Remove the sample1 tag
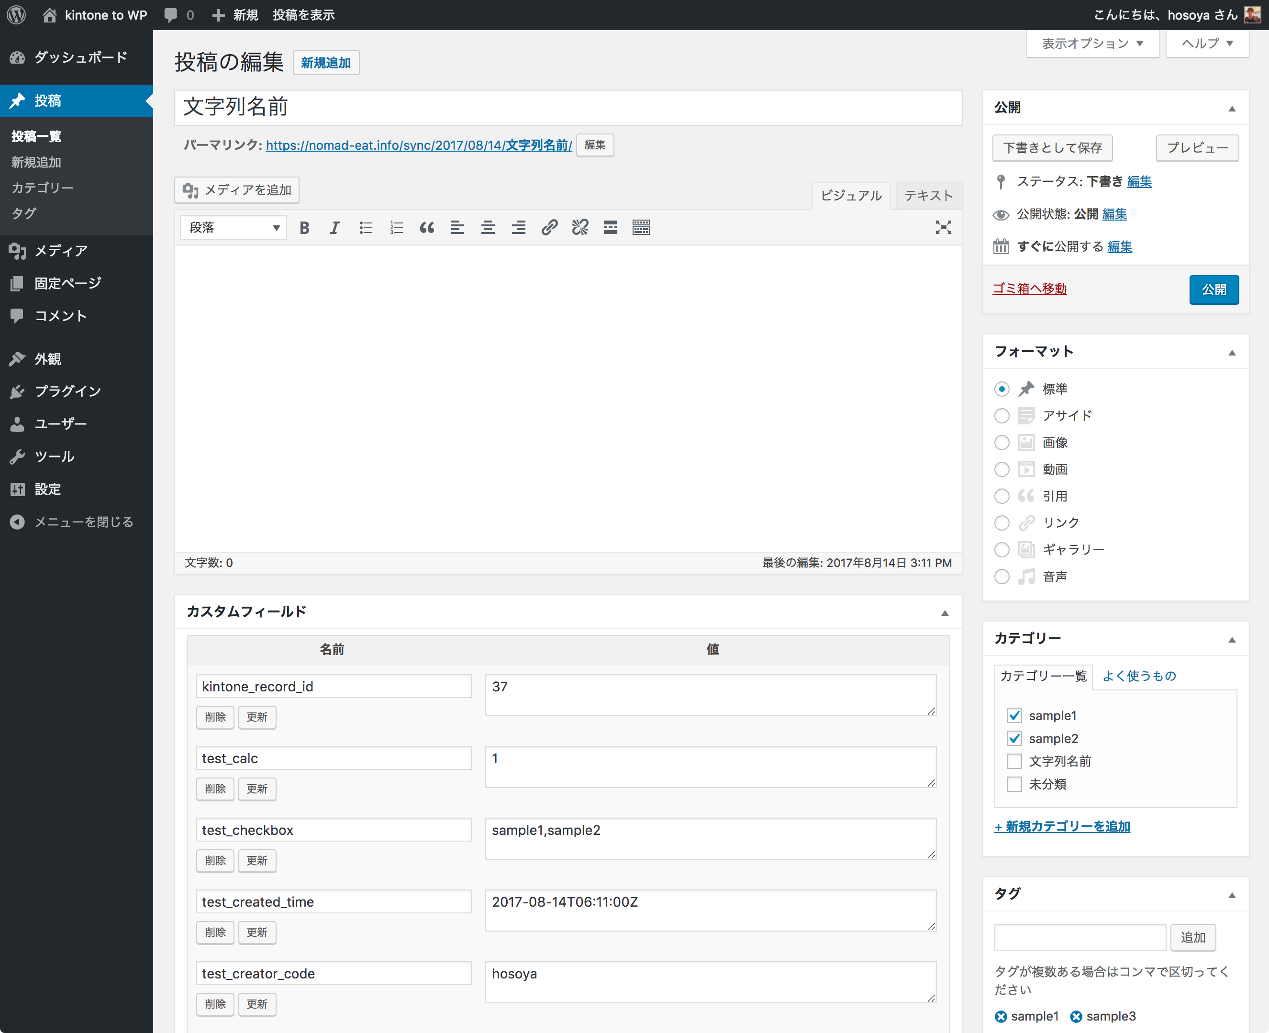This screenshot has height=1033, width=1269. (1002, 1017)
